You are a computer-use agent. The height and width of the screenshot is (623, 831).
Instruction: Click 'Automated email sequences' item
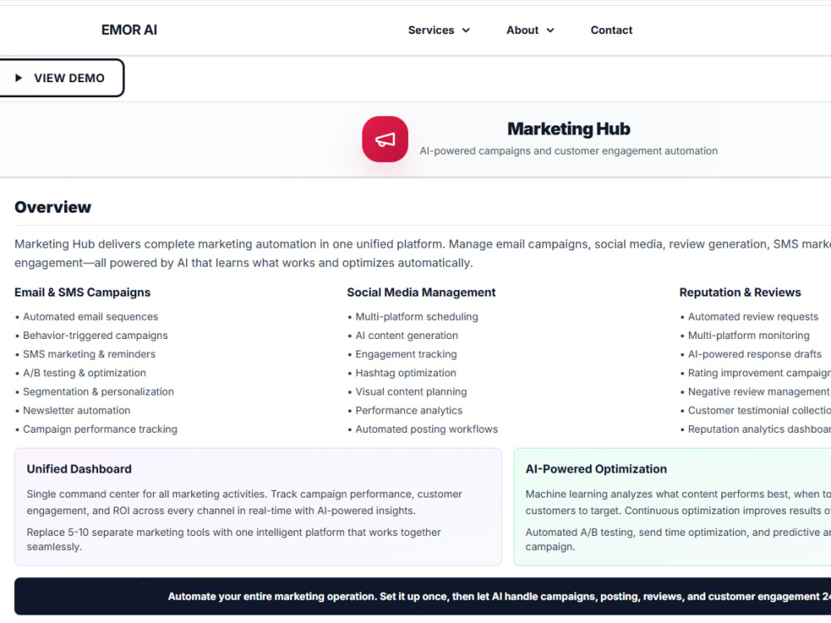tap(90, 316)
